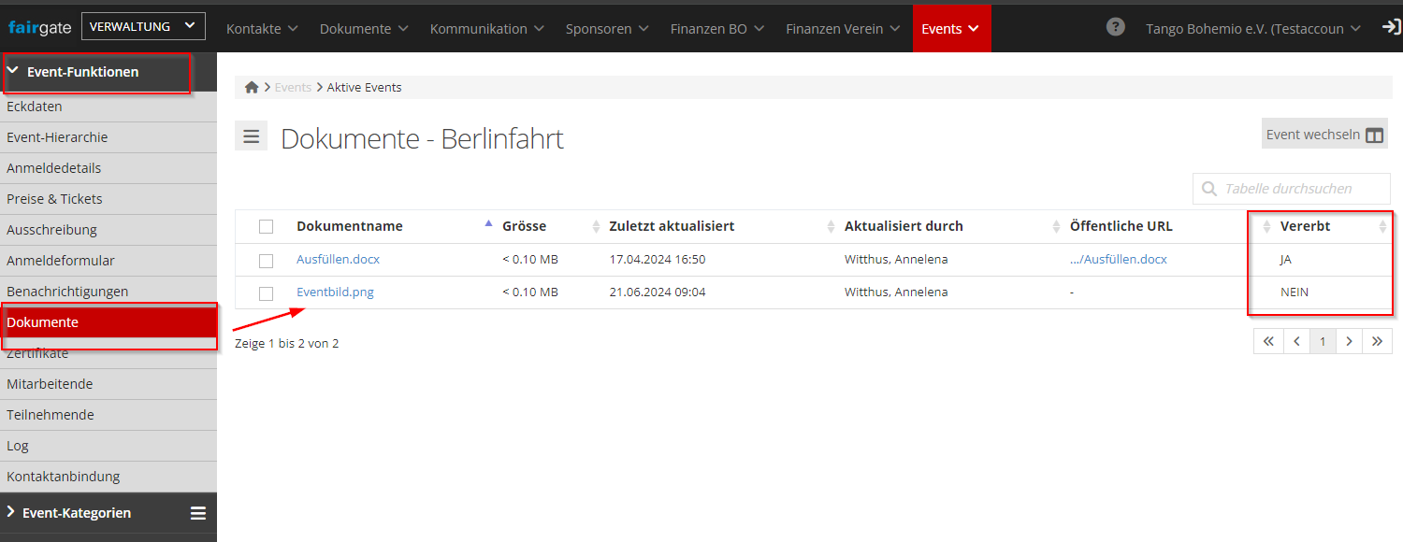Open the Eventbild.png document link

click(335, 292)
